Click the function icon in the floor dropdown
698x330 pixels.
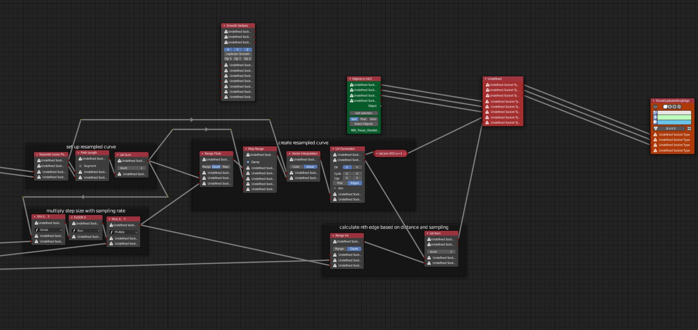click(74, 231)
